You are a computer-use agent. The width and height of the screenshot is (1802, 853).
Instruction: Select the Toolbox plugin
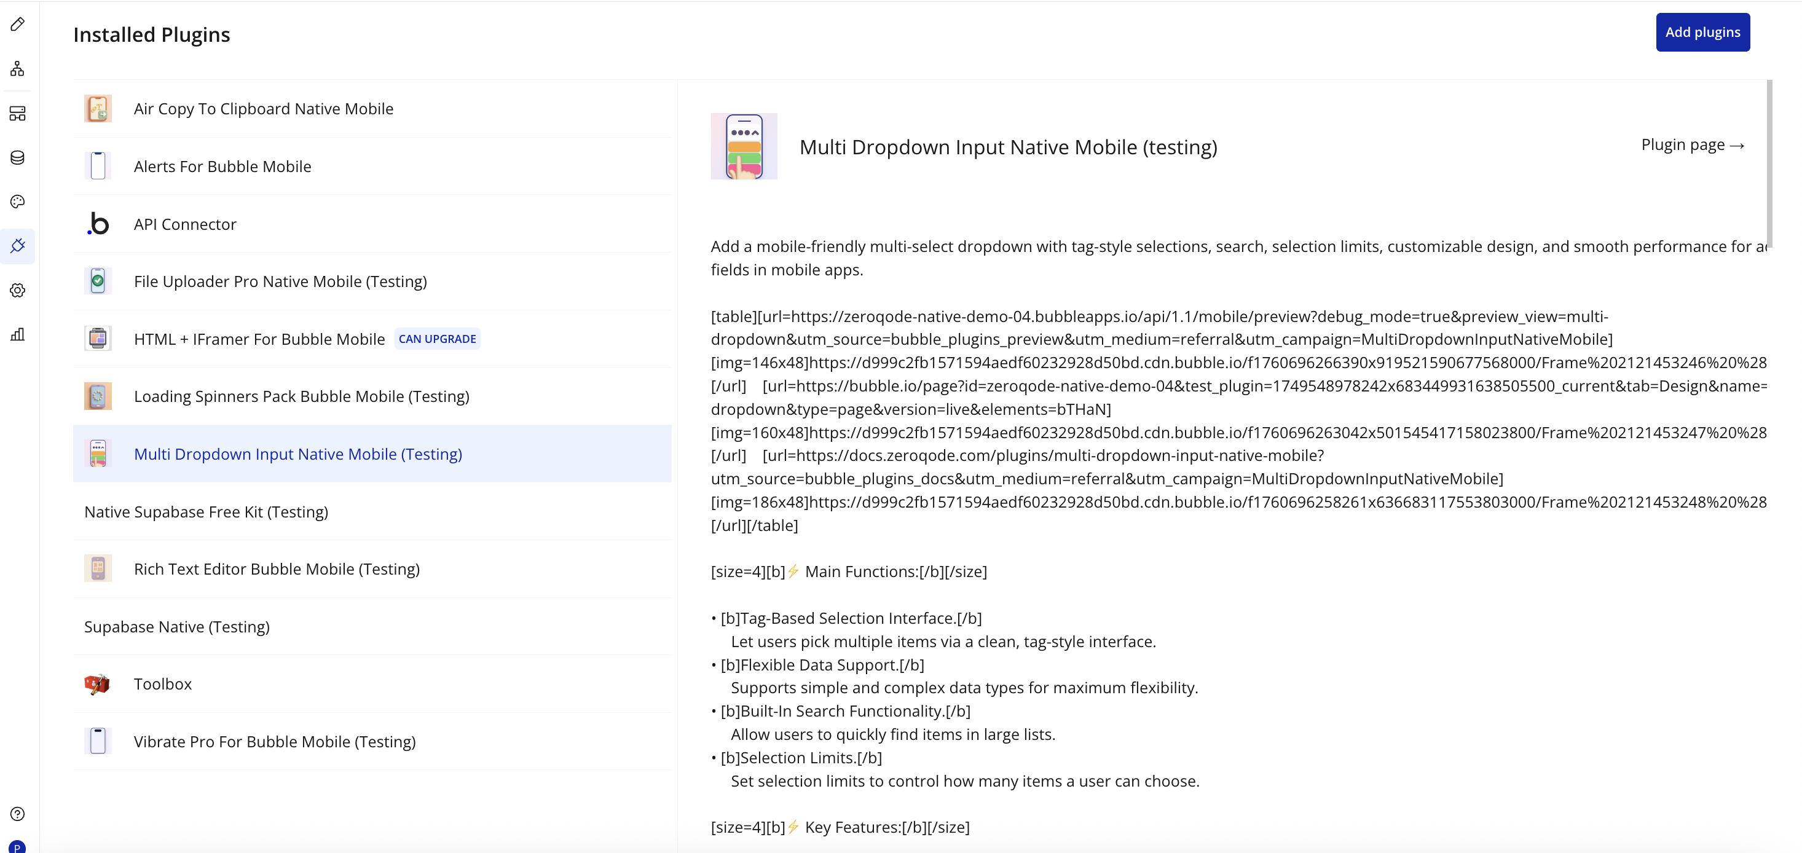(x=162, y=683)
